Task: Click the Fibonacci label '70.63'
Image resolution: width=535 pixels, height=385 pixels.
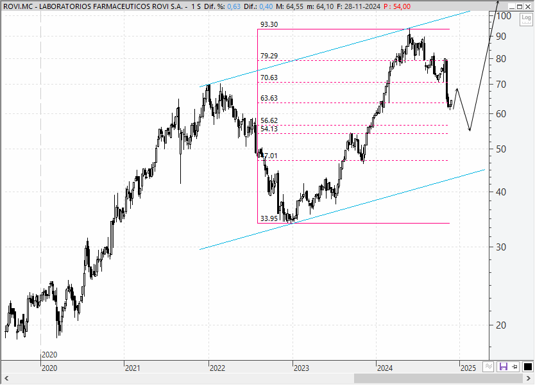Action: click(x=269, y=78)
